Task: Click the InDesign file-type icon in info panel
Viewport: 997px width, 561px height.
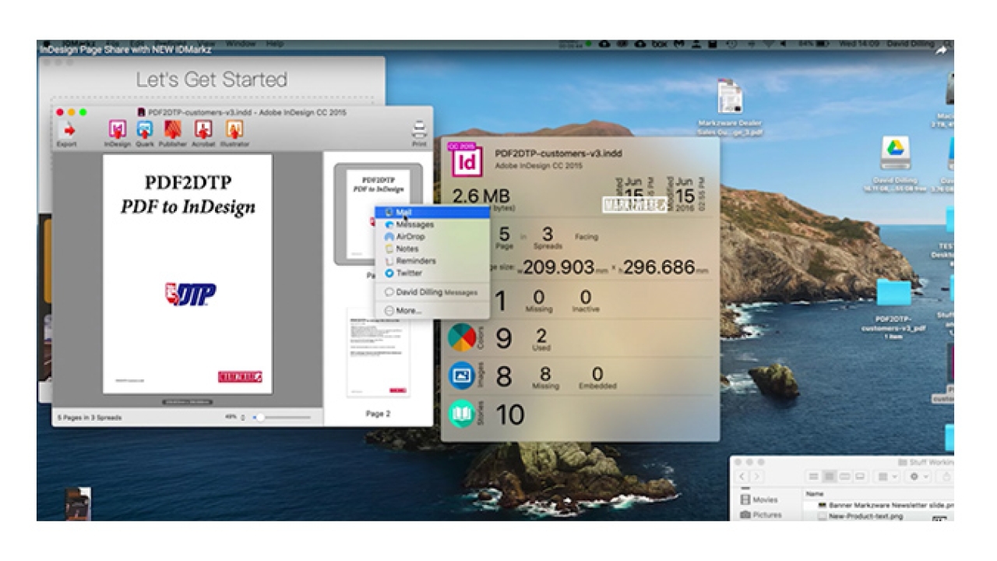Action: tap(466, 160)
